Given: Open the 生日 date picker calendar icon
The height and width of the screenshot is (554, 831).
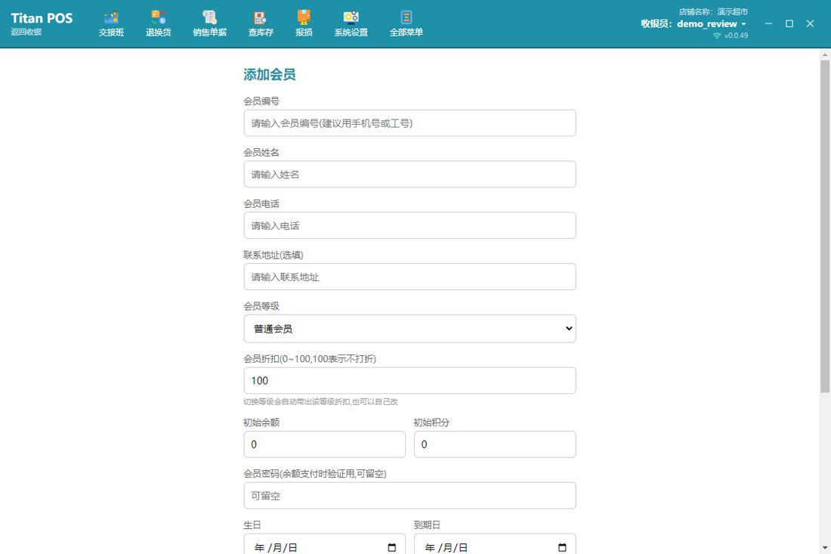Looking at the screenshot, I should pyautogui.click(x=391, y=547).
